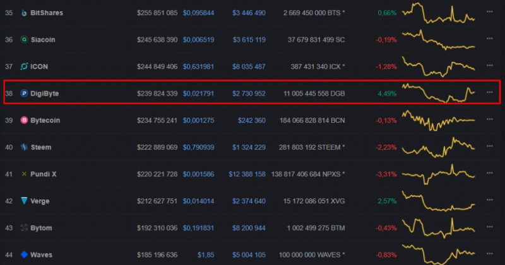505x265 pixels.
Task: Click DigiByte price $0,021791
Action: 198,93
